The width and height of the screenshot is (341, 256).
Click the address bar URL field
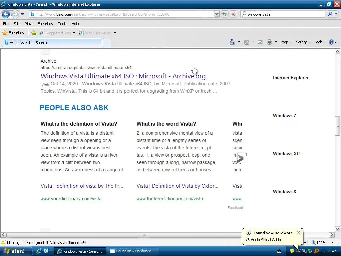click(121, 14)
